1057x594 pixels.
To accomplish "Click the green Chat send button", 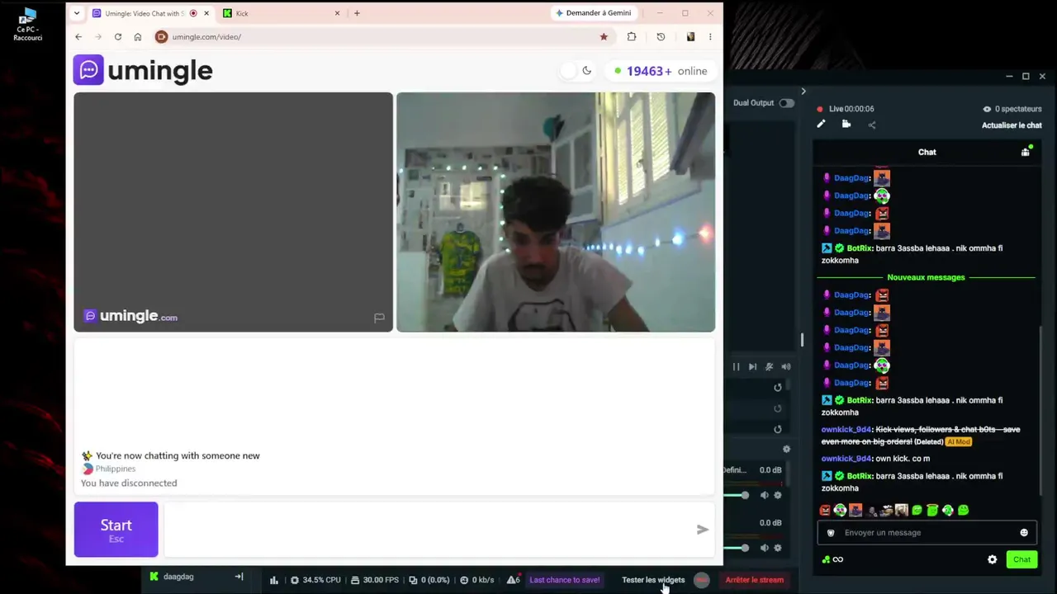I will [x=1021, y=559].
